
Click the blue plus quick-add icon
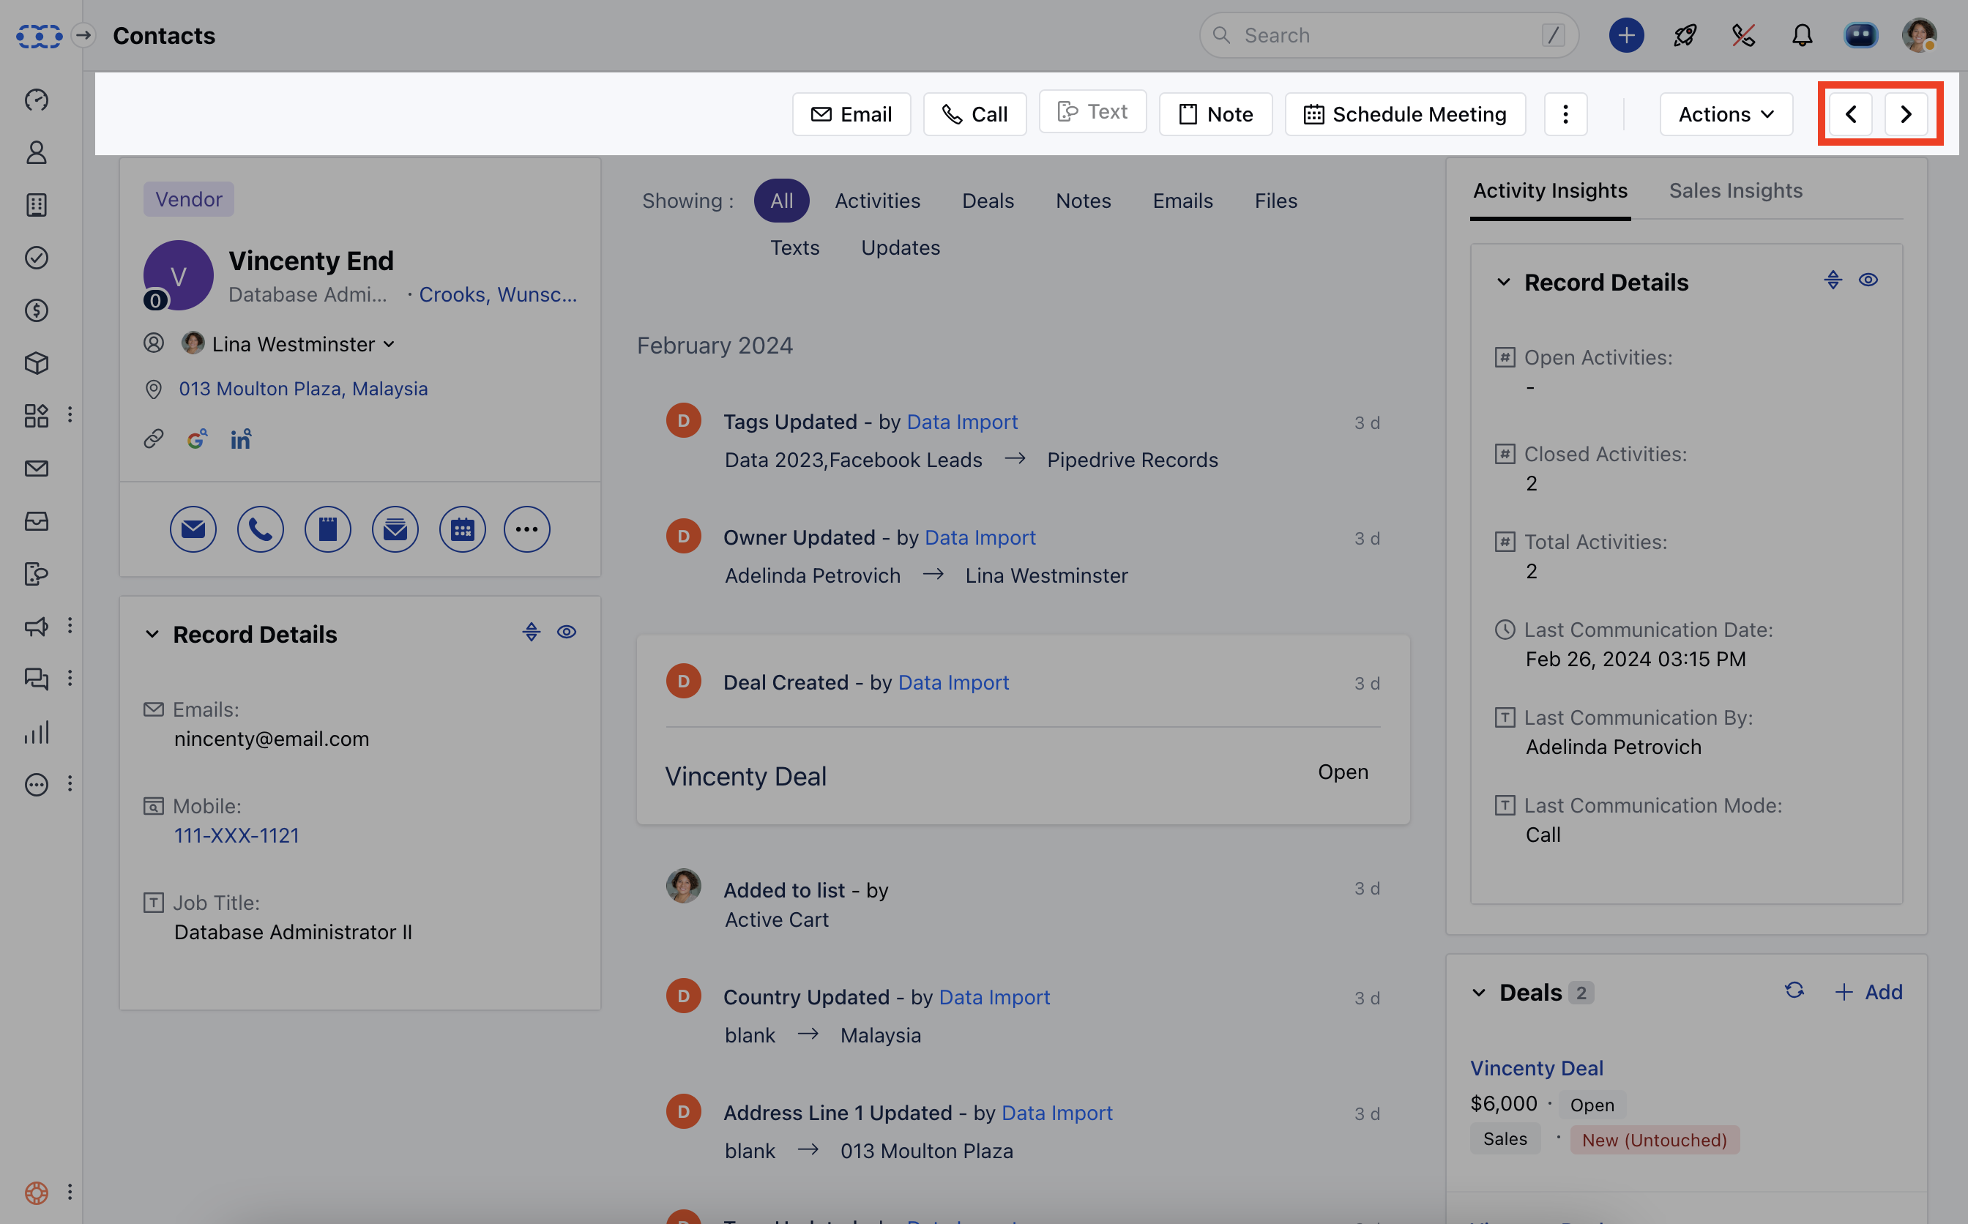[1625, 36]
